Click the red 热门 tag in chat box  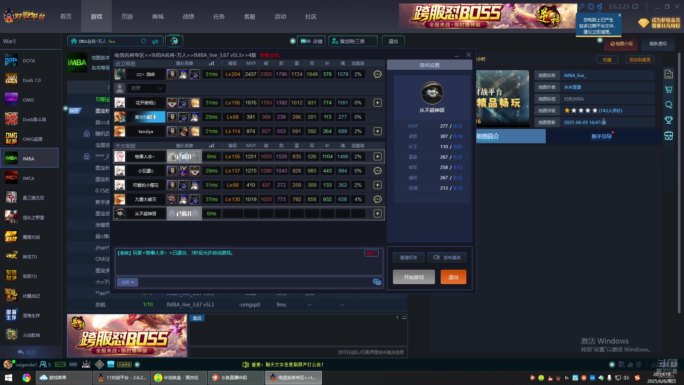(371, 253)
